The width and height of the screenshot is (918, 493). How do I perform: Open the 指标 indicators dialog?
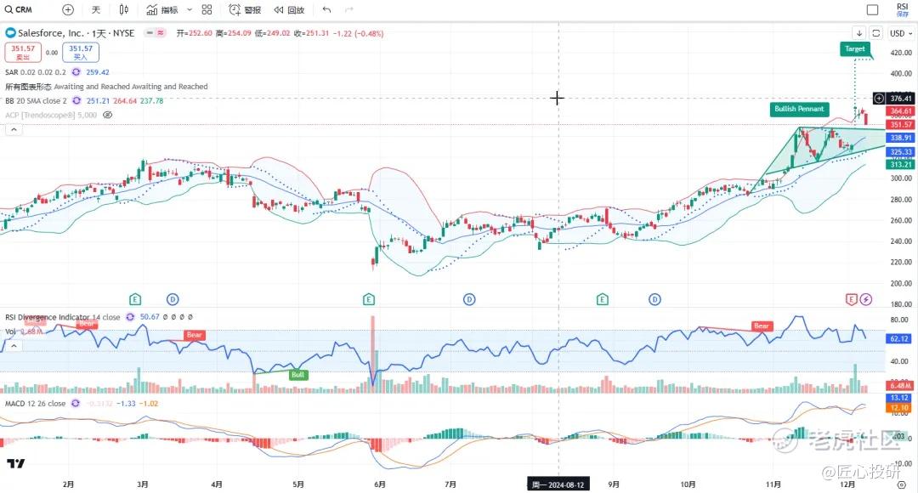(x=162, y=9)
